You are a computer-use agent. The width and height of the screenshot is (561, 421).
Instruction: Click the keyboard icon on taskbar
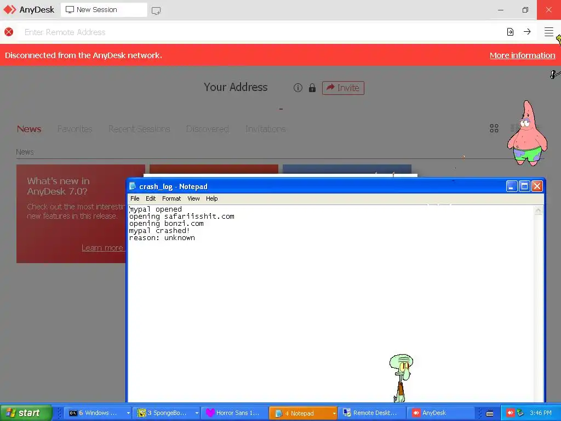490,413
